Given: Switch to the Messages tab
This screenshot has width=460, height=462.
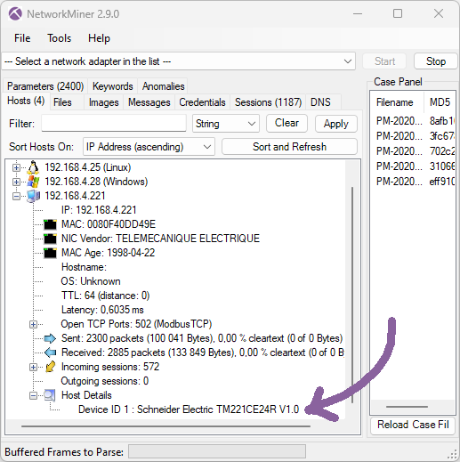Looking at the screenshot, I should [x=149, y=102].
